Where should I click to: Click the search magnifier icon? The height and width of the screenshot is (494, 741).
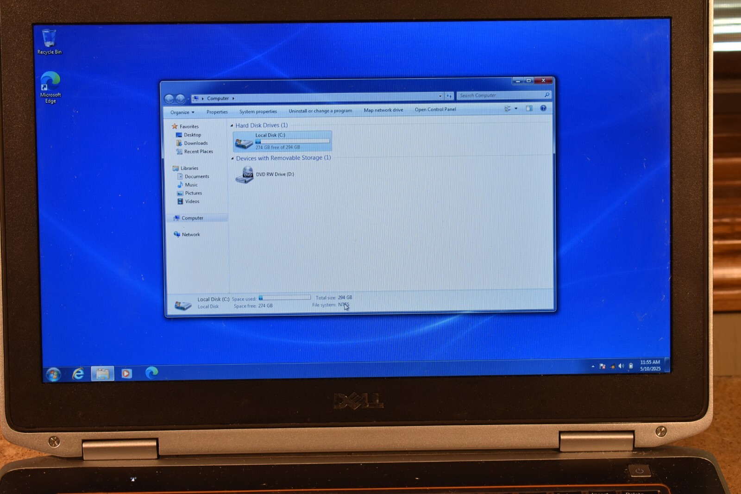point(546,95)
